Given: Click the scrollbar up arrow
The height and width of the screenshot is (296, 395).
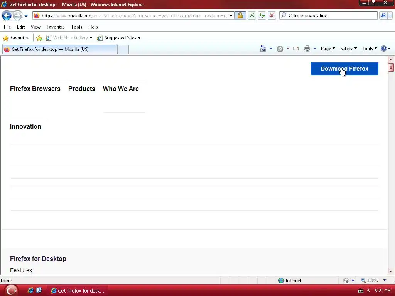Looking at the screenshot, I should (391, 59).
